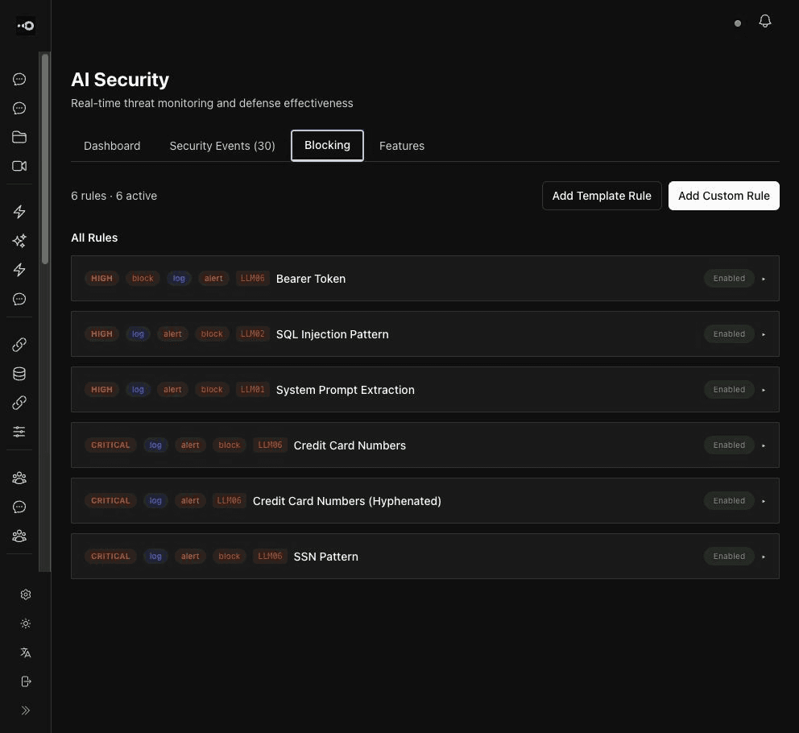Click the System Prompt Extraction rule name

pos(345,390)
